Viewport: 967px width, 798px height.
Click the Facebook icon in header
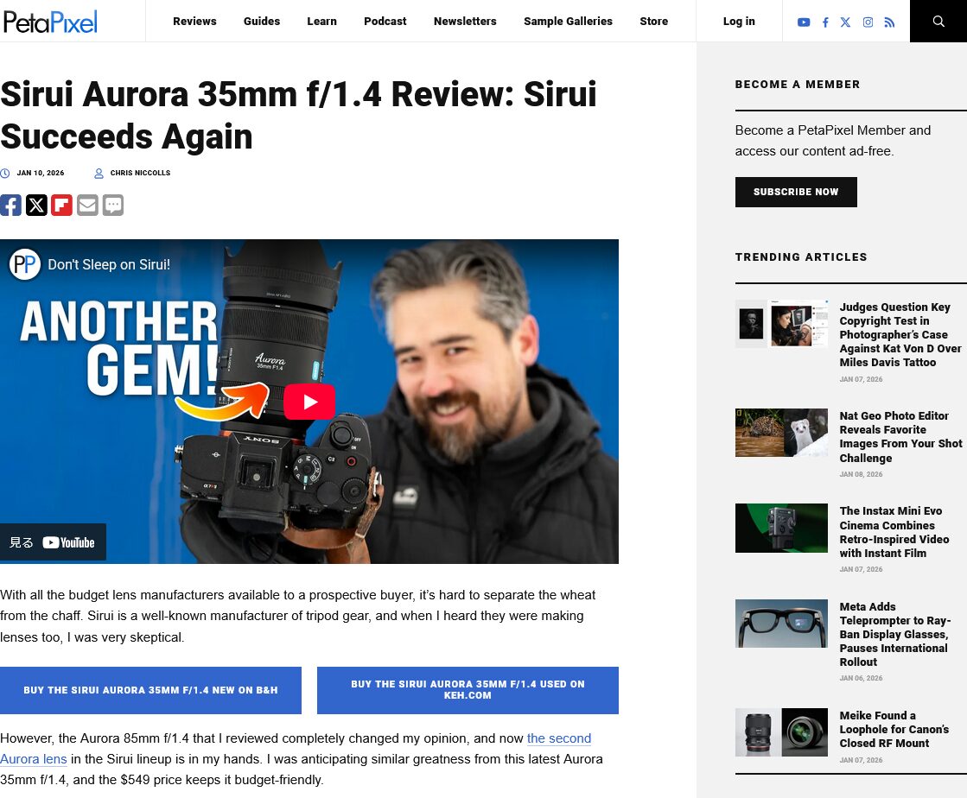point(825,22)
